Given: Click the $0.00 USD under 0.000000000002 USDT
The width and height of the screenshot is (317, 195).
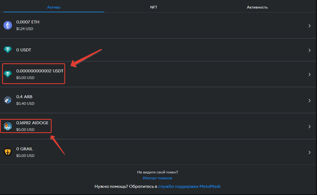Looking at the screenshot, I should point(25,78).
